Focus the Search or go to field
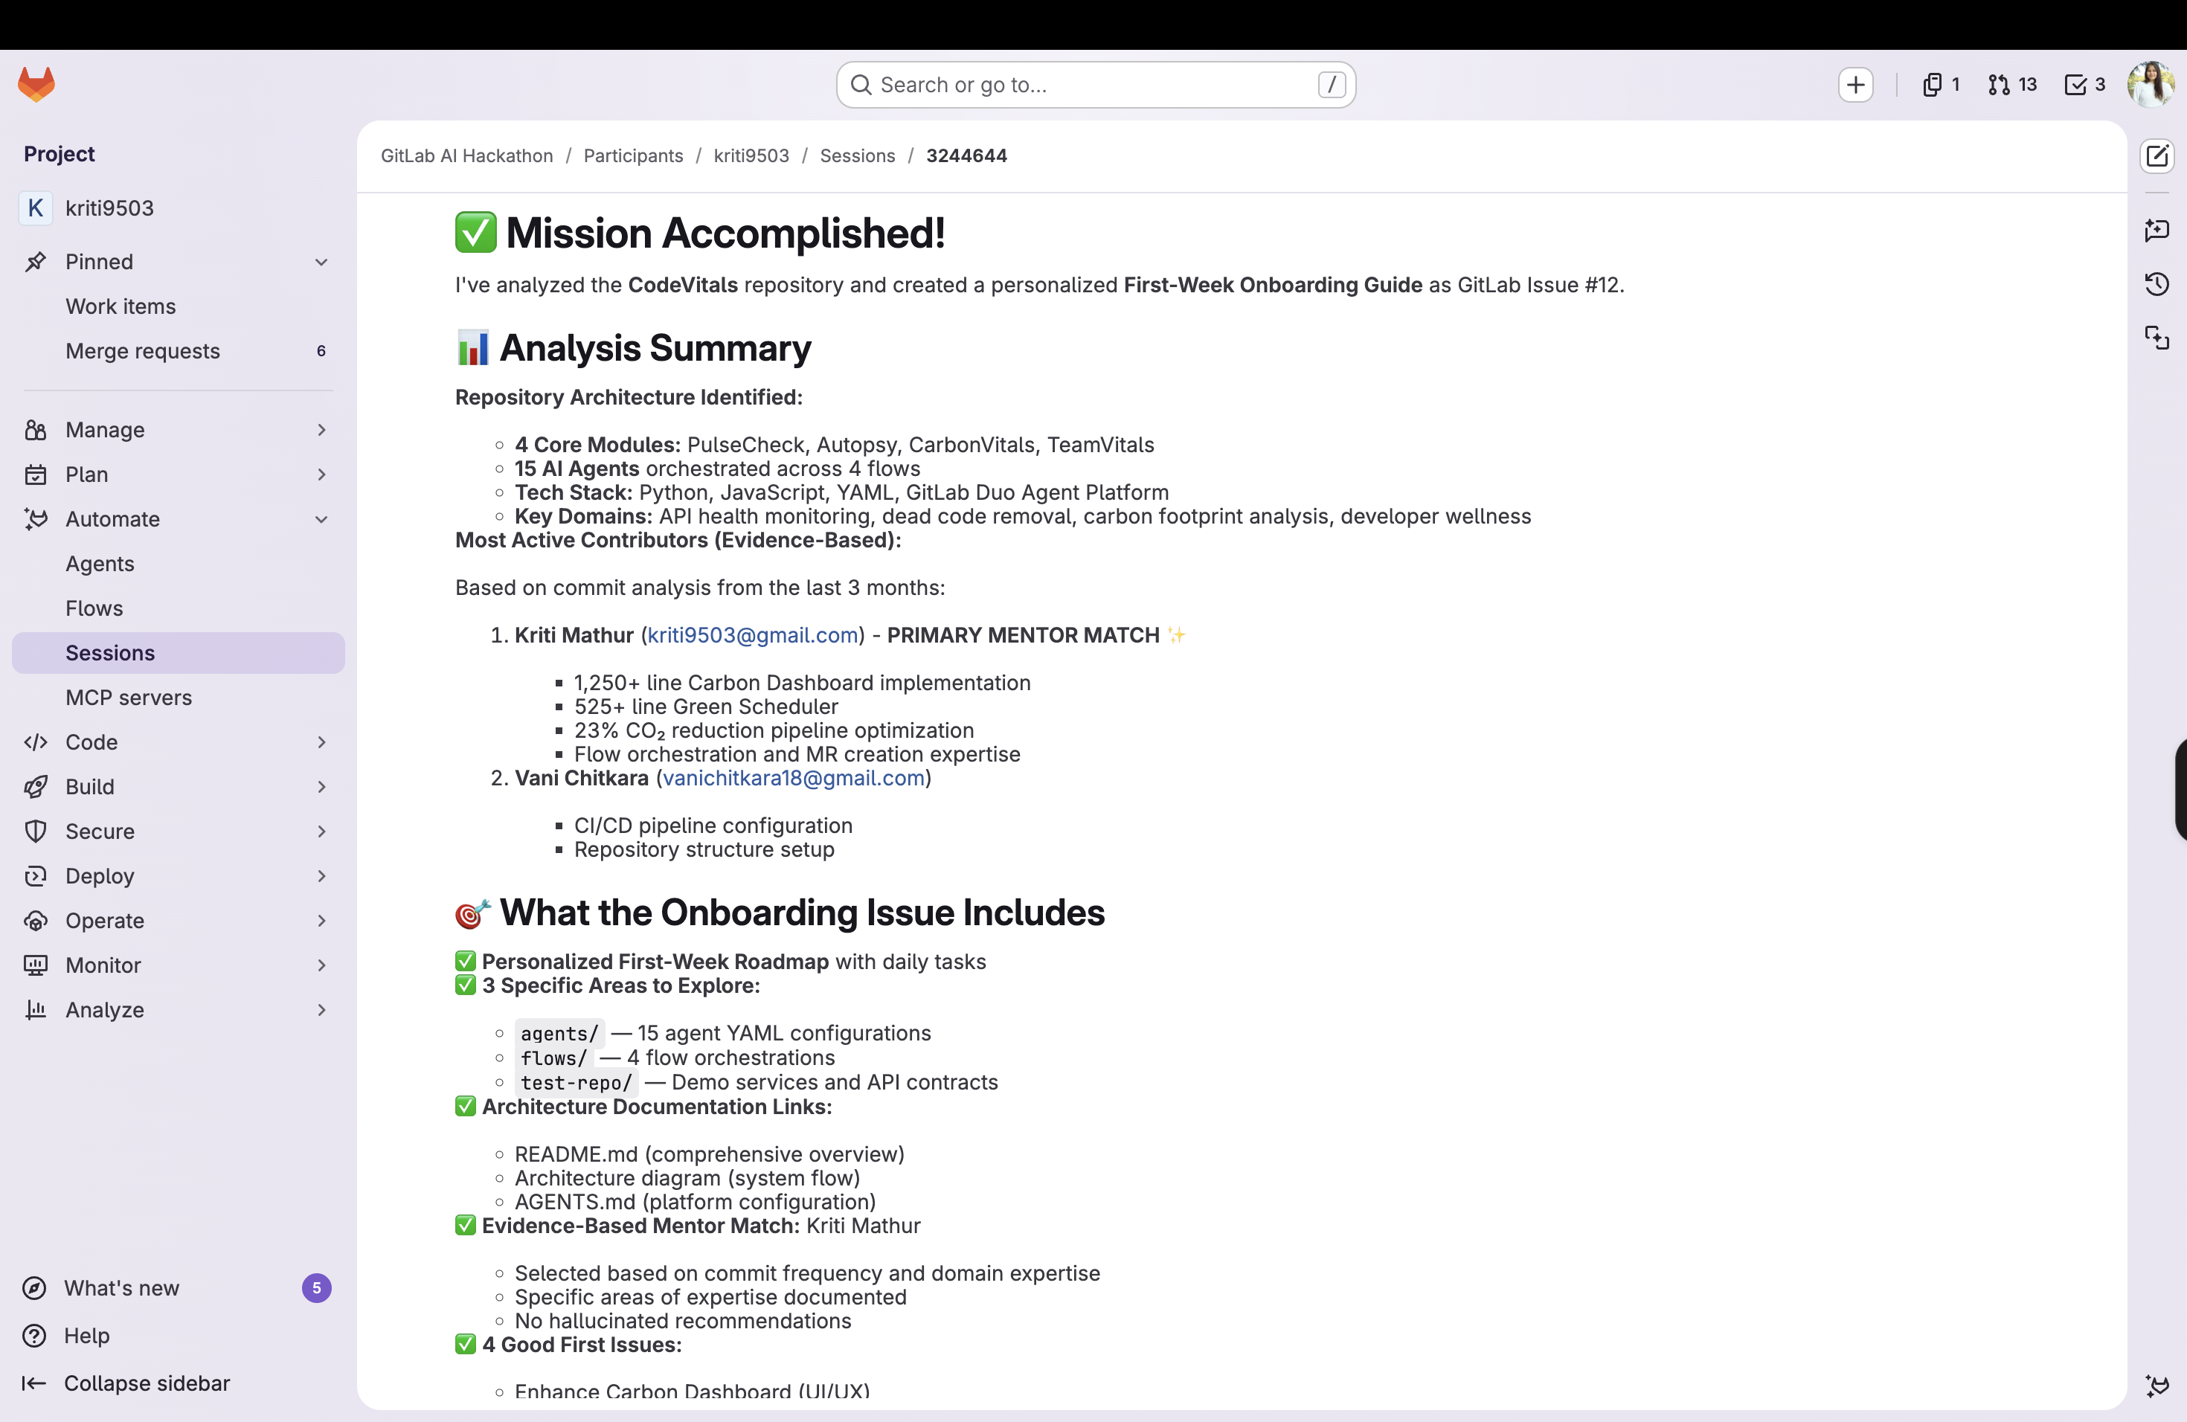2187x1422 pixels. point(1093,85)
